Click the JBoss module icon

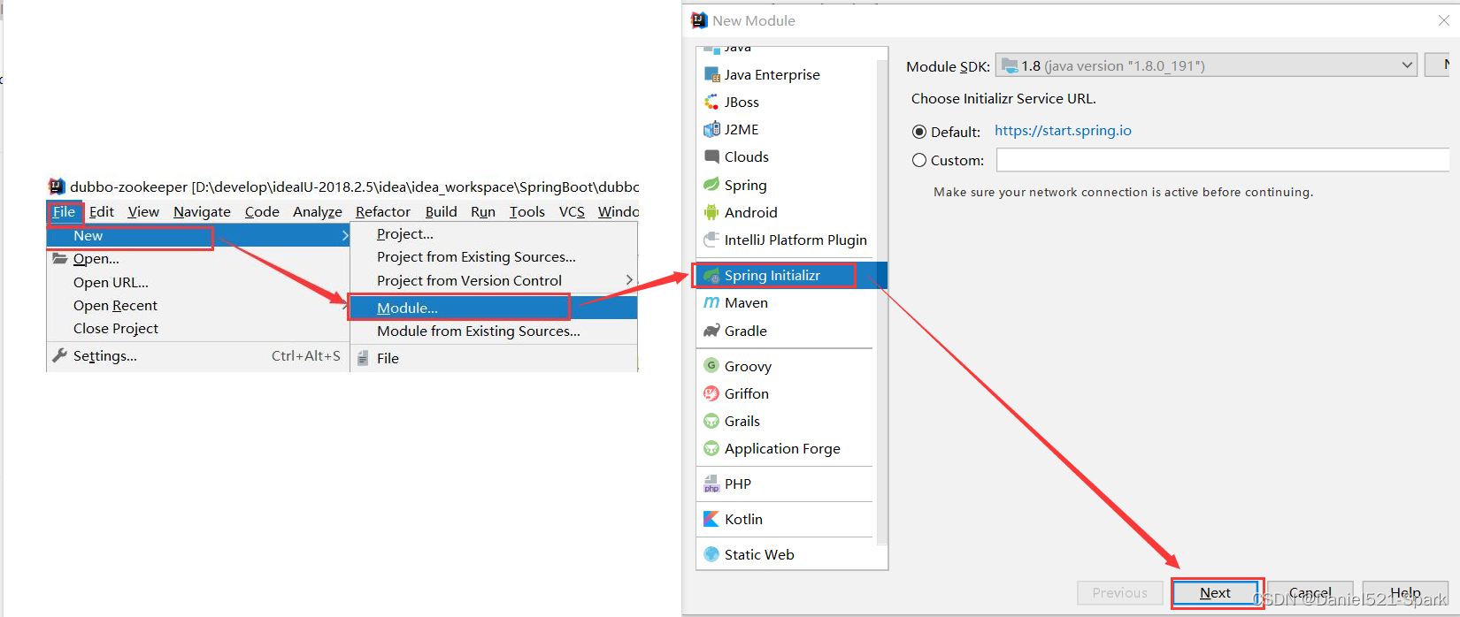711,102
